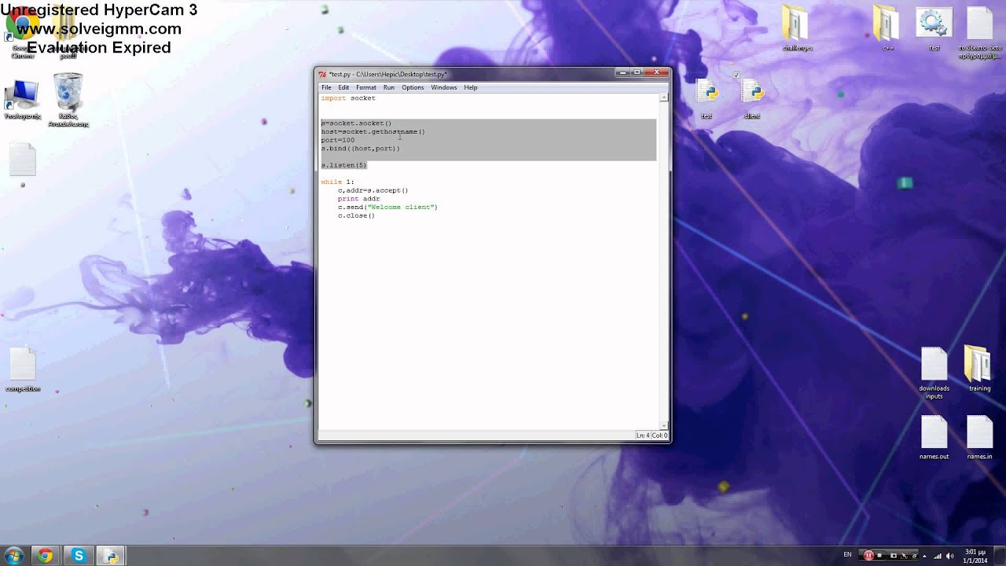Open the Format menu in IDLE

(366, 87)
